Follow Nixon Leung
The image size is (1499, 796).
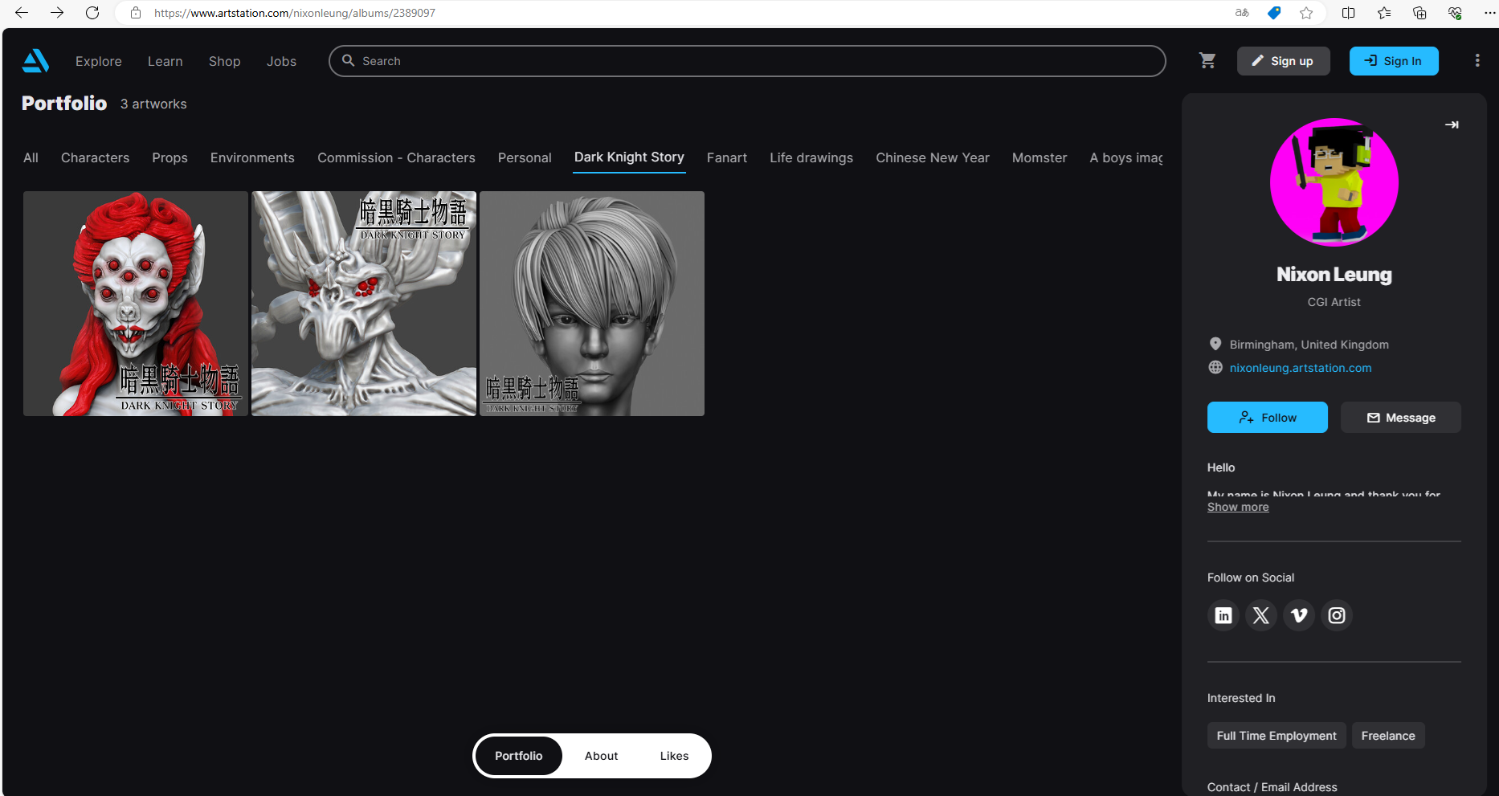coord(1267,418)
